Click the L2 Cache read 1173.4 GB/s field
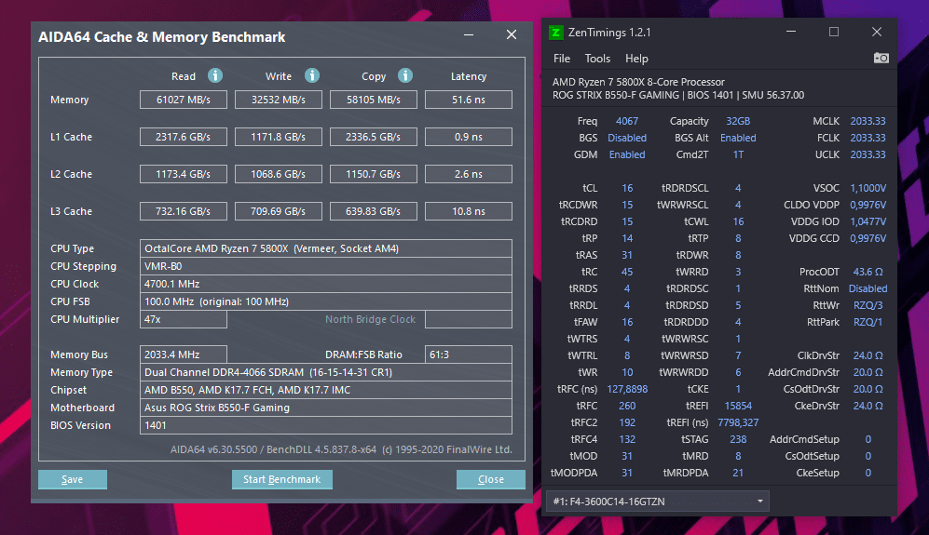Viewport: 929px width, 535px height. coord(183,174)
